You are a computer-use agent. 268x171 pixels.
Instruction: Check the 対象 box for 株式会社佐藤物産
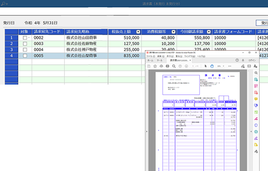pos(25,44)
